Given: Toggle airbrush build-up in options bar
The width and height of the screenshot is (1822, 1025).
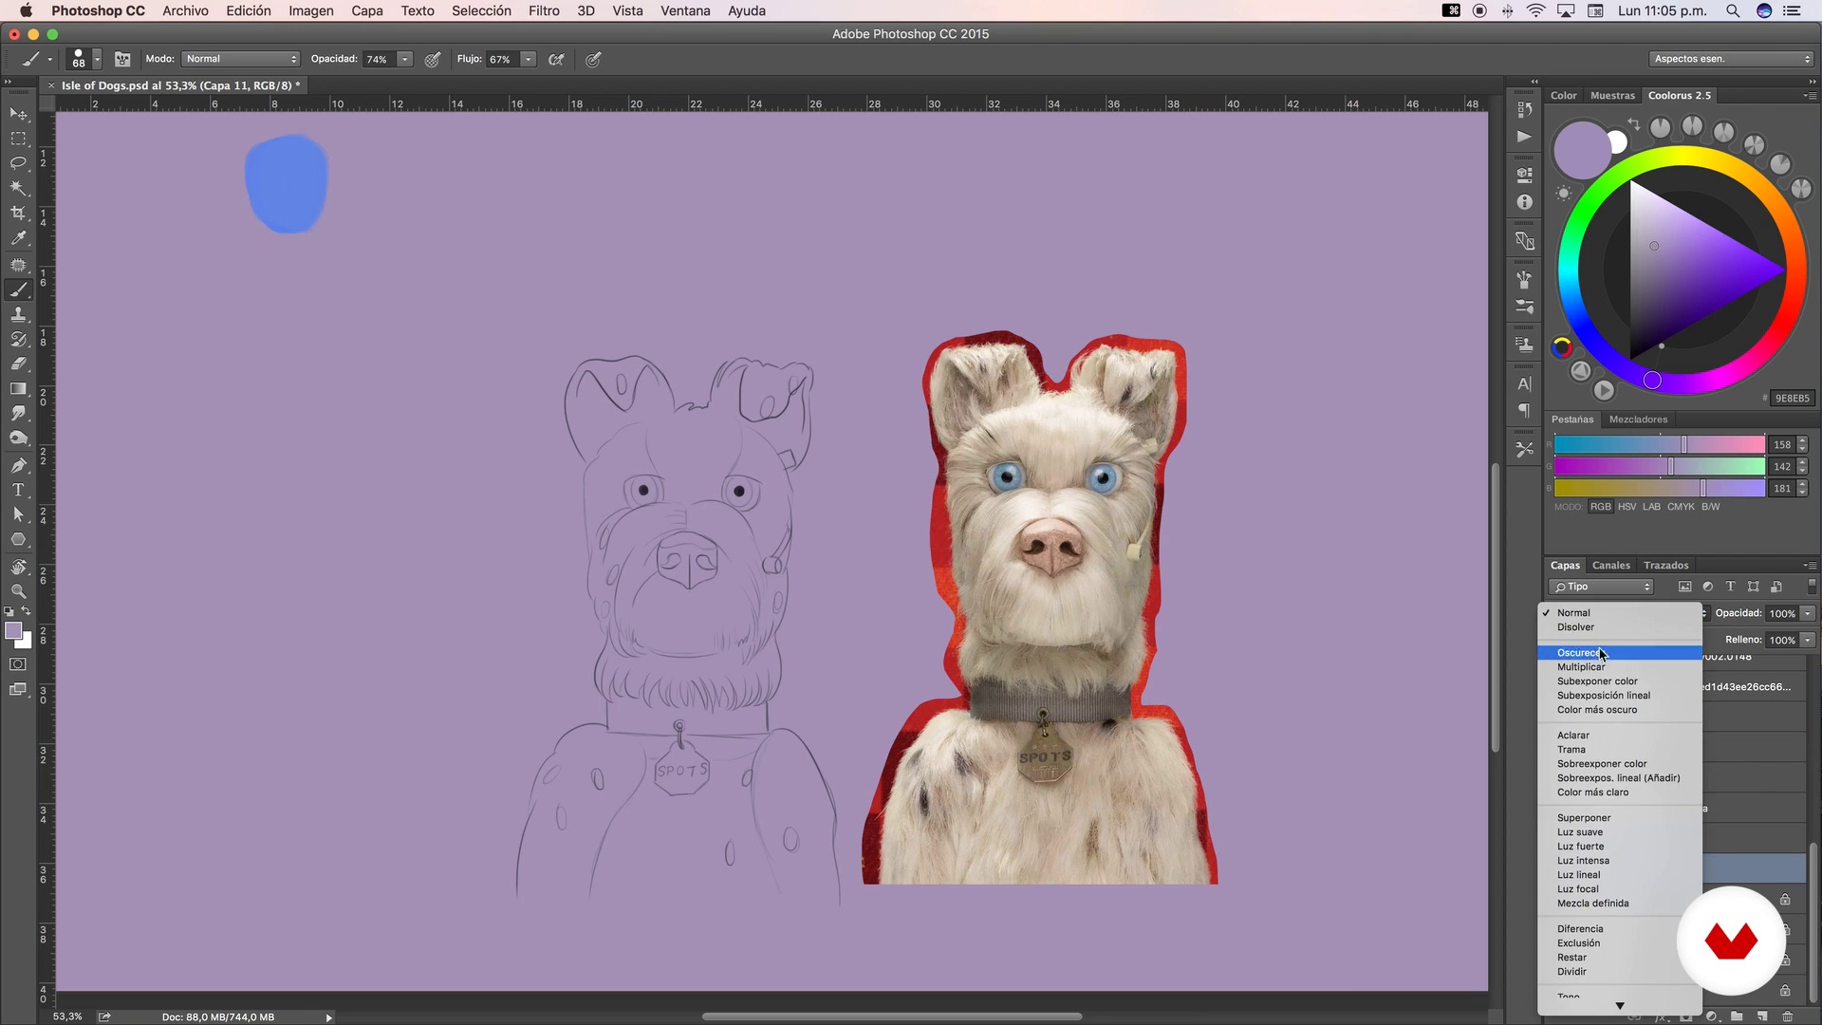Looking at the screenshot, I should [x=557, y=59].
